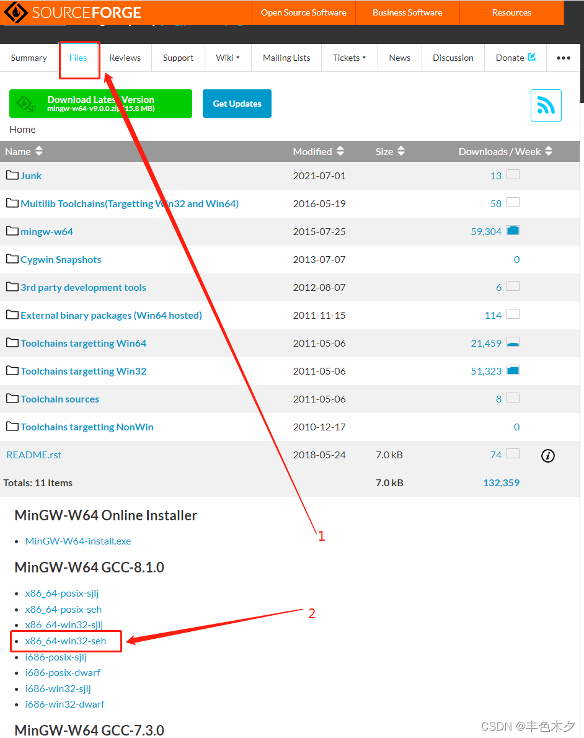Screen dimensions: 584x738
Task: Open the News tab
Action: [399, 58]
